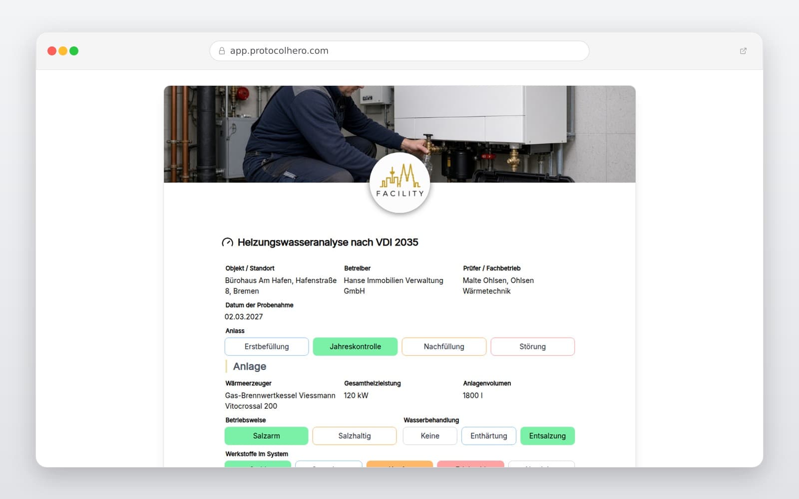The height and width of the screenshot is (499, 799).
Task: Click the Anlagenvolumen label
Action: [487, 384]
